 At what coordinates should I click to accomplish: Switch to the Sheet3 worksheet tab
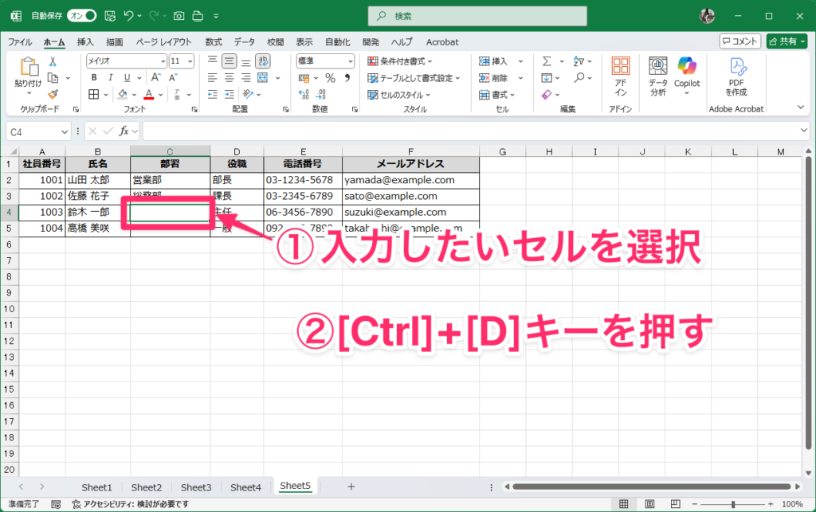click(x=196, y=487)
